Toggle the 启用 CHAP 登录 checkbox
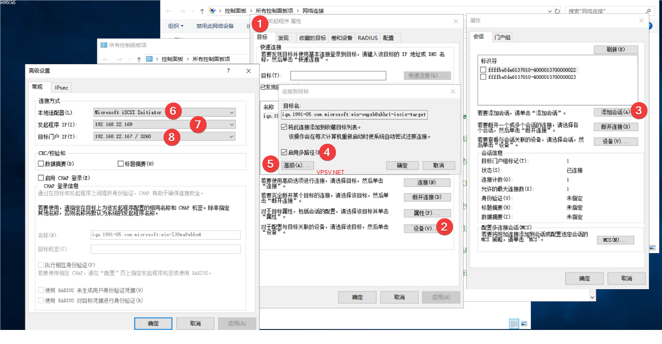The height and width of the screenshot is (344, 662). [x=41, y=178]
